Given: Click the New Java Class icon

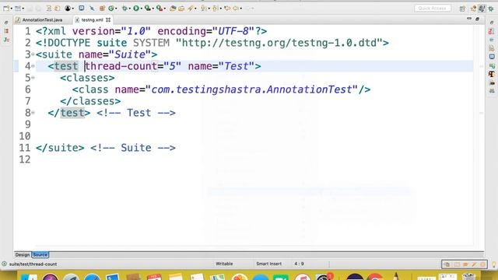Looking at the screenshot, I should (111, 9).
